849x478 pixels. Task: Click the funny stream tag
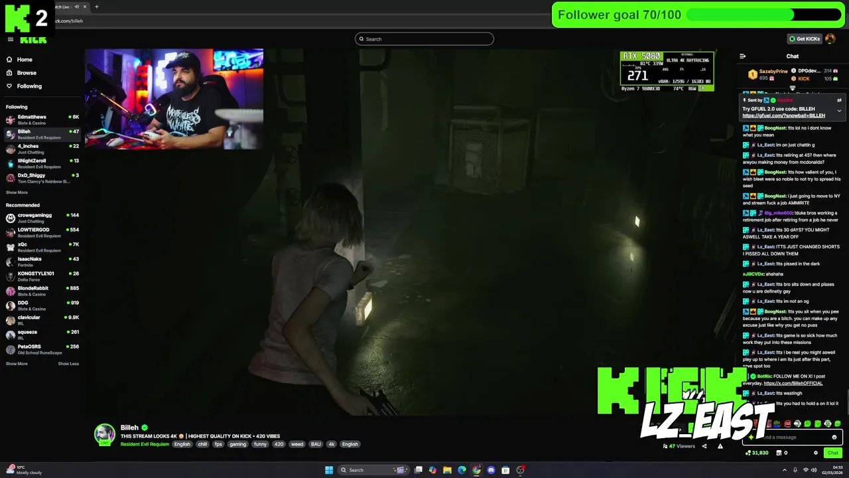(260, 444)
